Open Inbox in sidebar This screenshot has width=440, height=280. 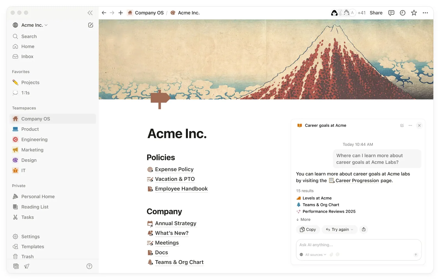53,56
